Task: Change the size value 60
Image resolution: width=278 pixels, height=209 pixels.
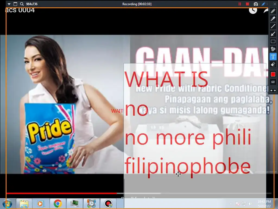Action: coord(273,82)
